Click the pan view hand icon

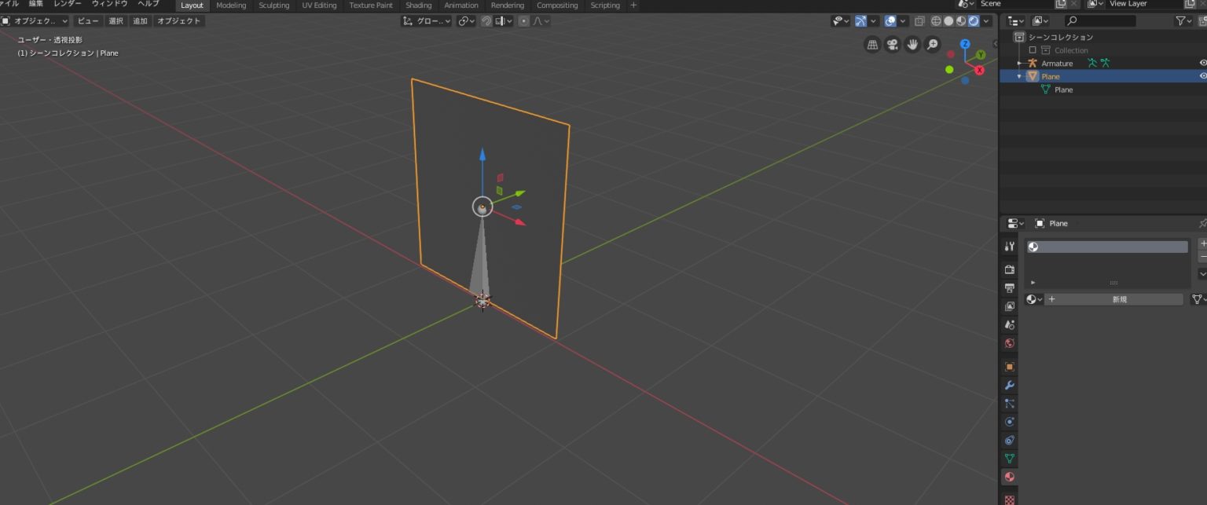coord(912,45)
